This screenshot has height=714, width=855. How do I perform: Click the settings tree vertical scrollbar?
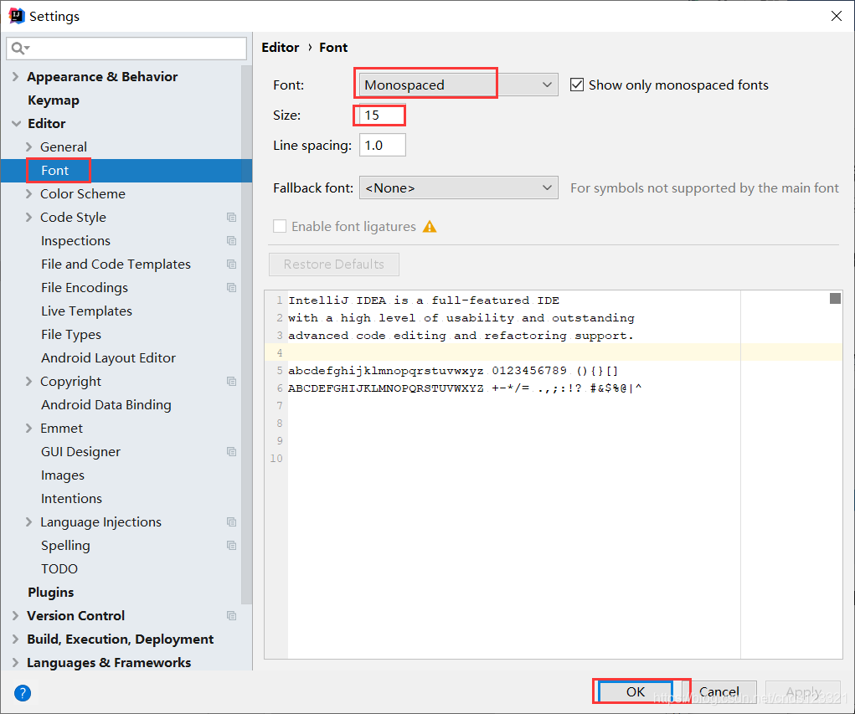click(246, 335)
